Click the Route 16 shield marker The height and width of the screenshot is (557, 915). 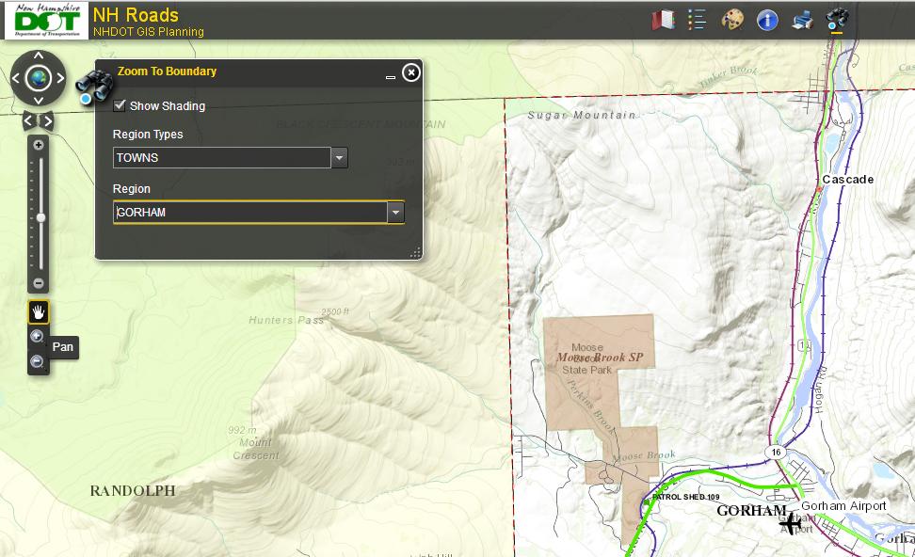(776, 452)
